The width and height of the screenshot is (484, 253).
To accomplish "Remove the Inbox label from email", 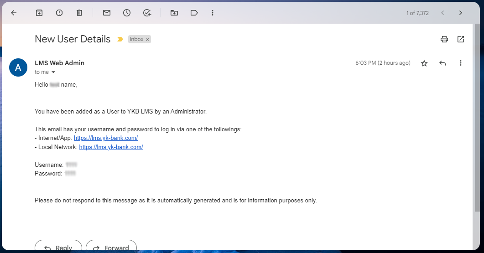I will click(147, 40).
